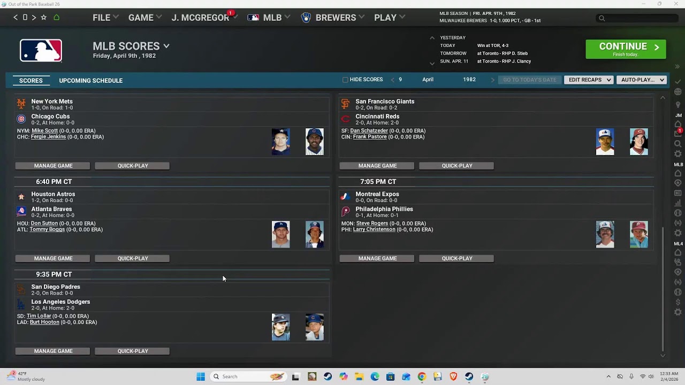This screenshot has height=385, width=685.
Task: Click the MLB section bar chart icon
Action: pos(678,203)
